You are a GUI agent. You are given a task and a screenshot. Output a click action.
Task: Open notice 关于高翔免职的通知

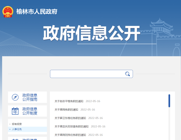pyautogui.click(x=66, y=110)
